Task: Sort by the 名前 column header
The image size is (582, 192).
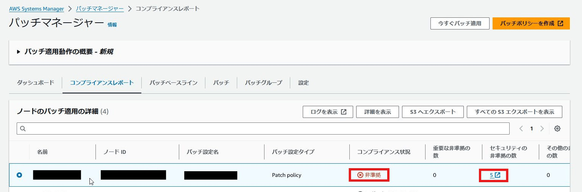Action: click(x=42, y=152)
